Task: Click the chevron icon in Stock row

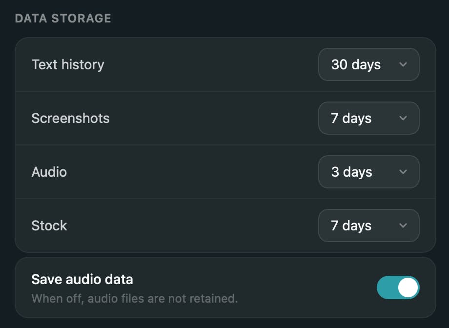Action: (x=403, y=225)
